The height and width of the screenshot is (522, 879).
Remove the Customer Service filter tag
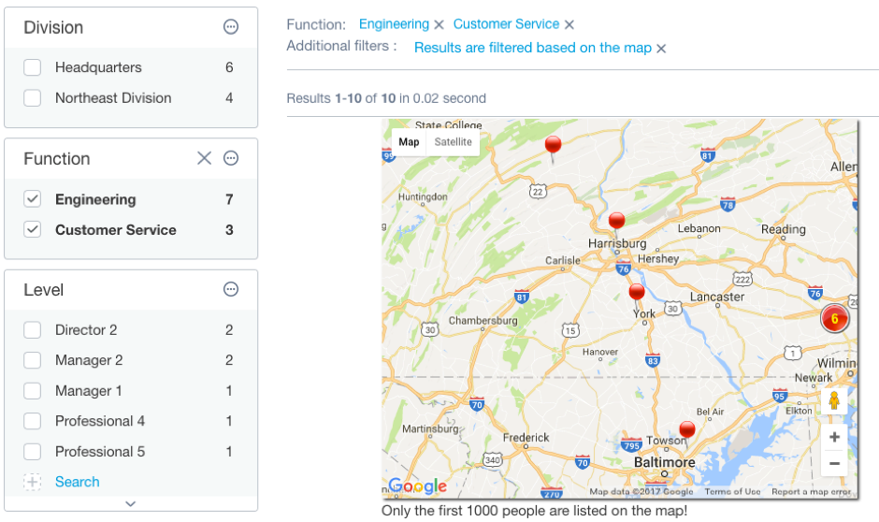point(569,24)
